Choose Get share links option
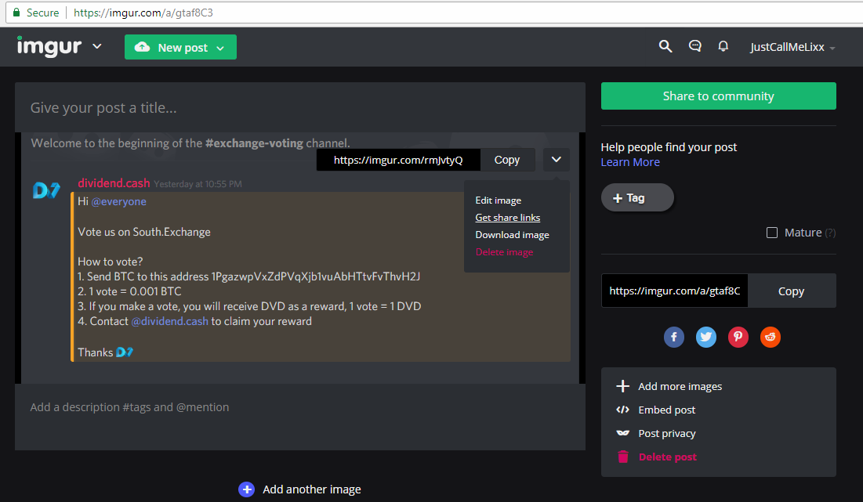Image resolution: width=863 pixels, height=502 pixels. point(507,217)
